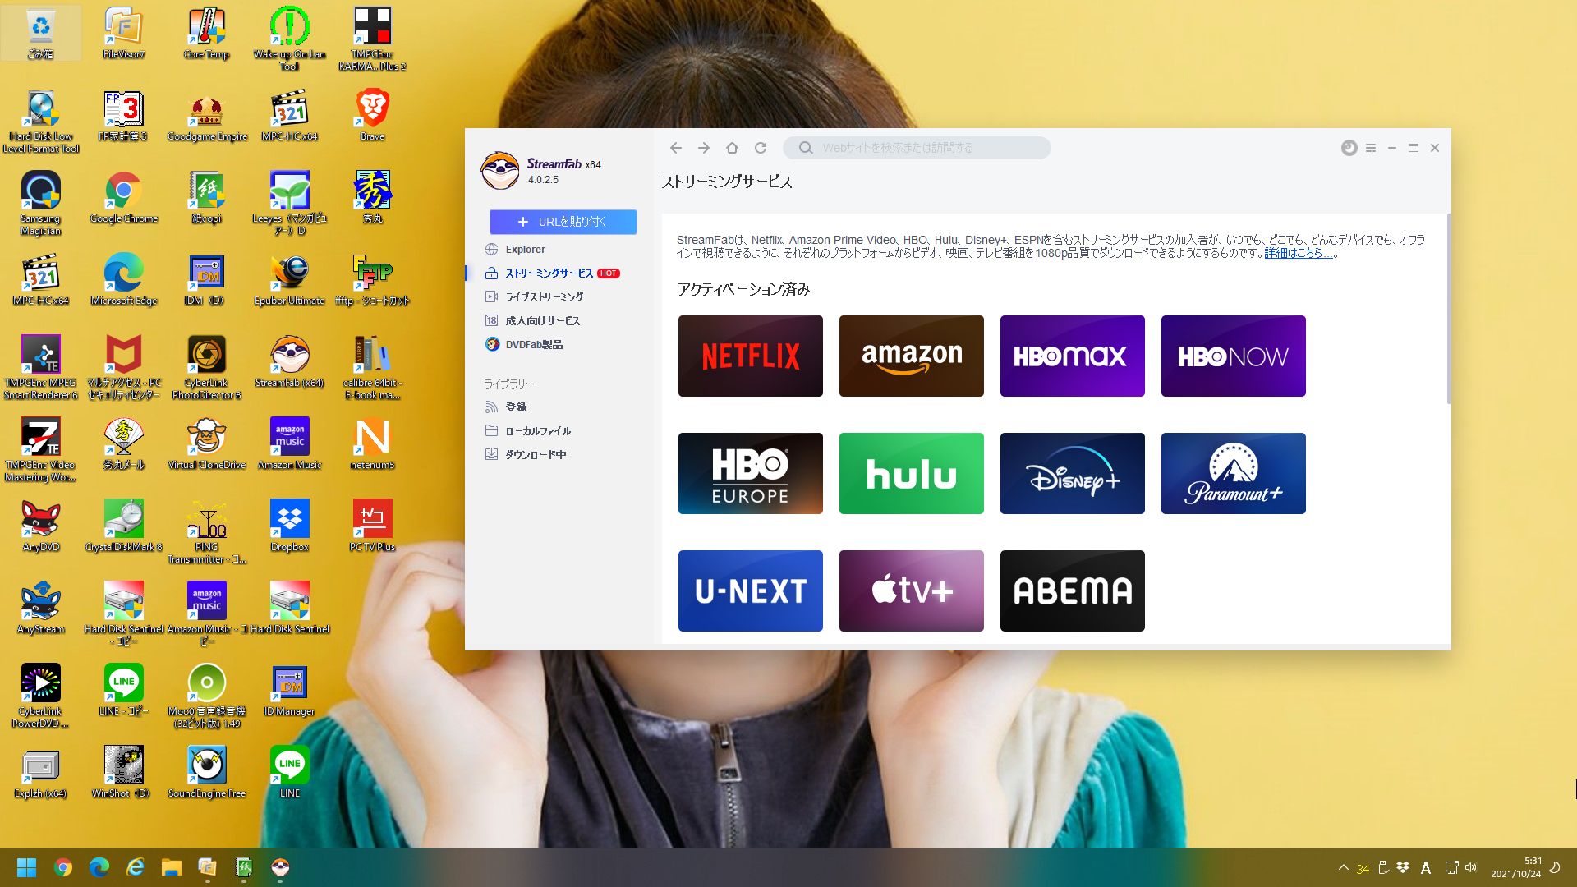The image size is (1577, 887).
Task: Select the HBO Max tile
Action: (x=1072, y=356)
